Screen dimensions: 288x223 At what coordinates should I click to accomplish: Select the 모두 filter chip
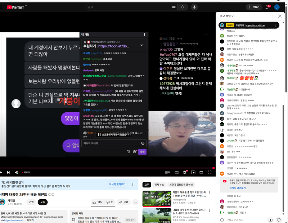tap(147, 185)
